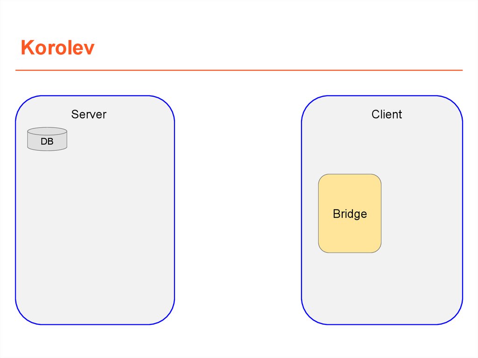
Task: Click the top ellipse of the DB cylinder
Action: 47,131
